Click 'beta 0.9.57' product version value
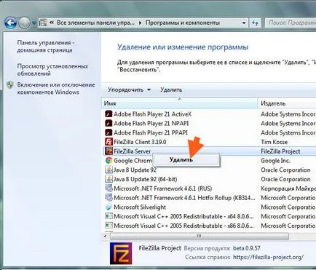Image resolution: width=316 pixels, height=270 pixels. pyautogui.click(x=247, y=248)
